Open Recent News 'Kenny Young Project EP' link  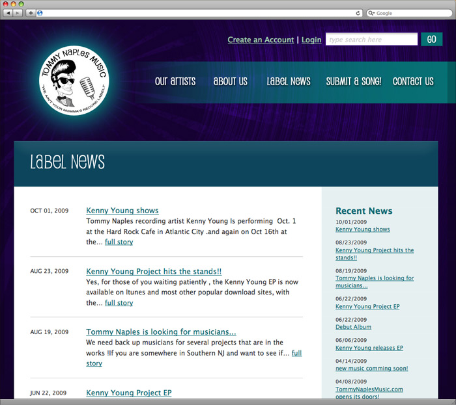click(367, 306)
